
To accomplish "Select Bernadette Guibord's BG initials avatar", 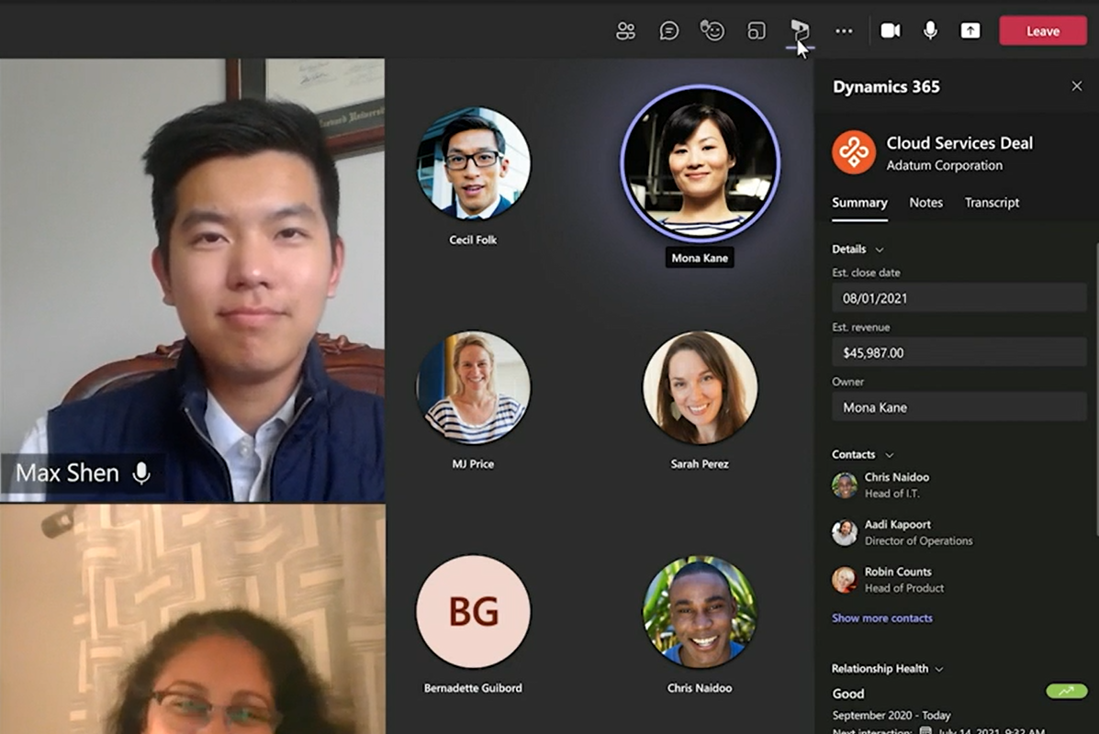I will click(473, 612).
